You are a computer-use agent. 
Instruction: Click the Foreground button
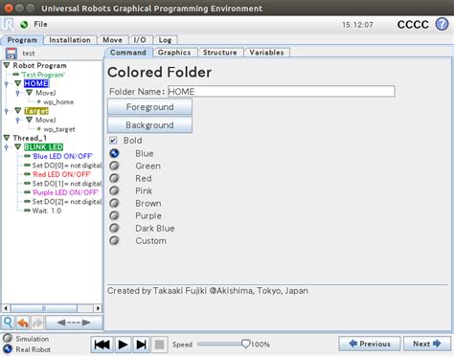(149, 107)
